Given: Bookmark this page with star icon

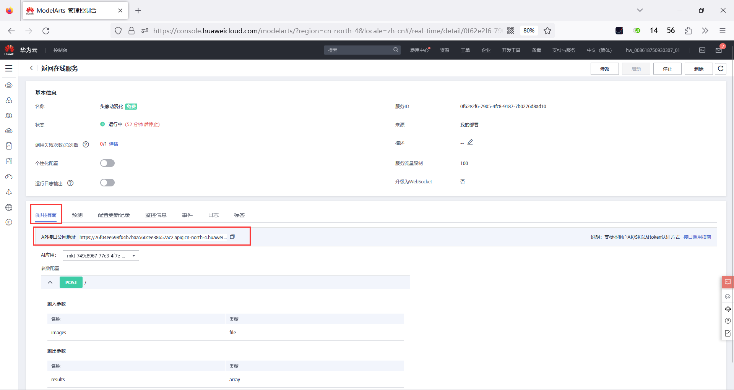Looking at the screenshot, I should [547, 31].
